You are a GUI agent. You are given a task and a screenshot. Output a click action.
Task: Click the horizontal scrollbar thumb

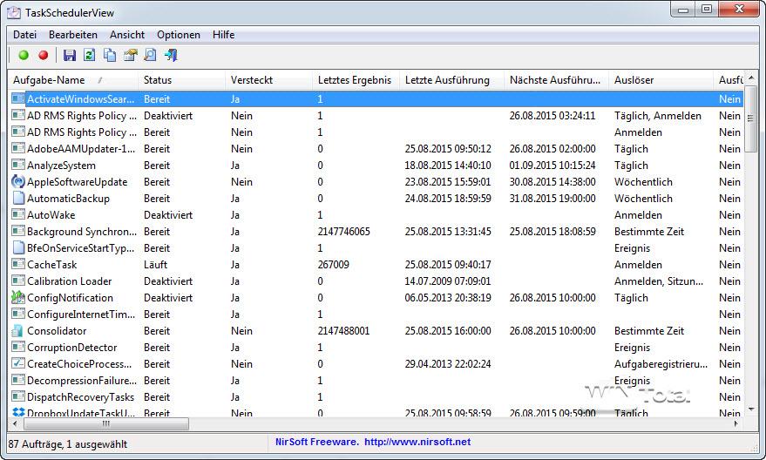pyautogui.click(x=106, y=423)
